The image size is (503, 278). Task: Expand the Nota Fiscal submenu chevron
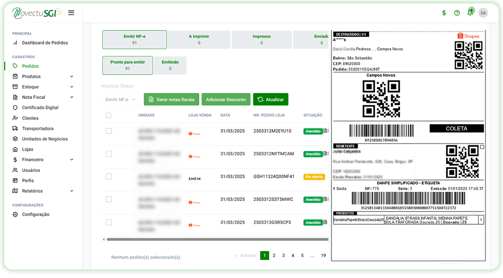pyautogui.click(x=71, y=97)
